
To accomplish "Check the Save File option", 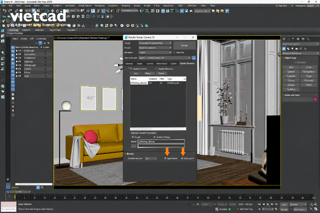I will (175, 53).
